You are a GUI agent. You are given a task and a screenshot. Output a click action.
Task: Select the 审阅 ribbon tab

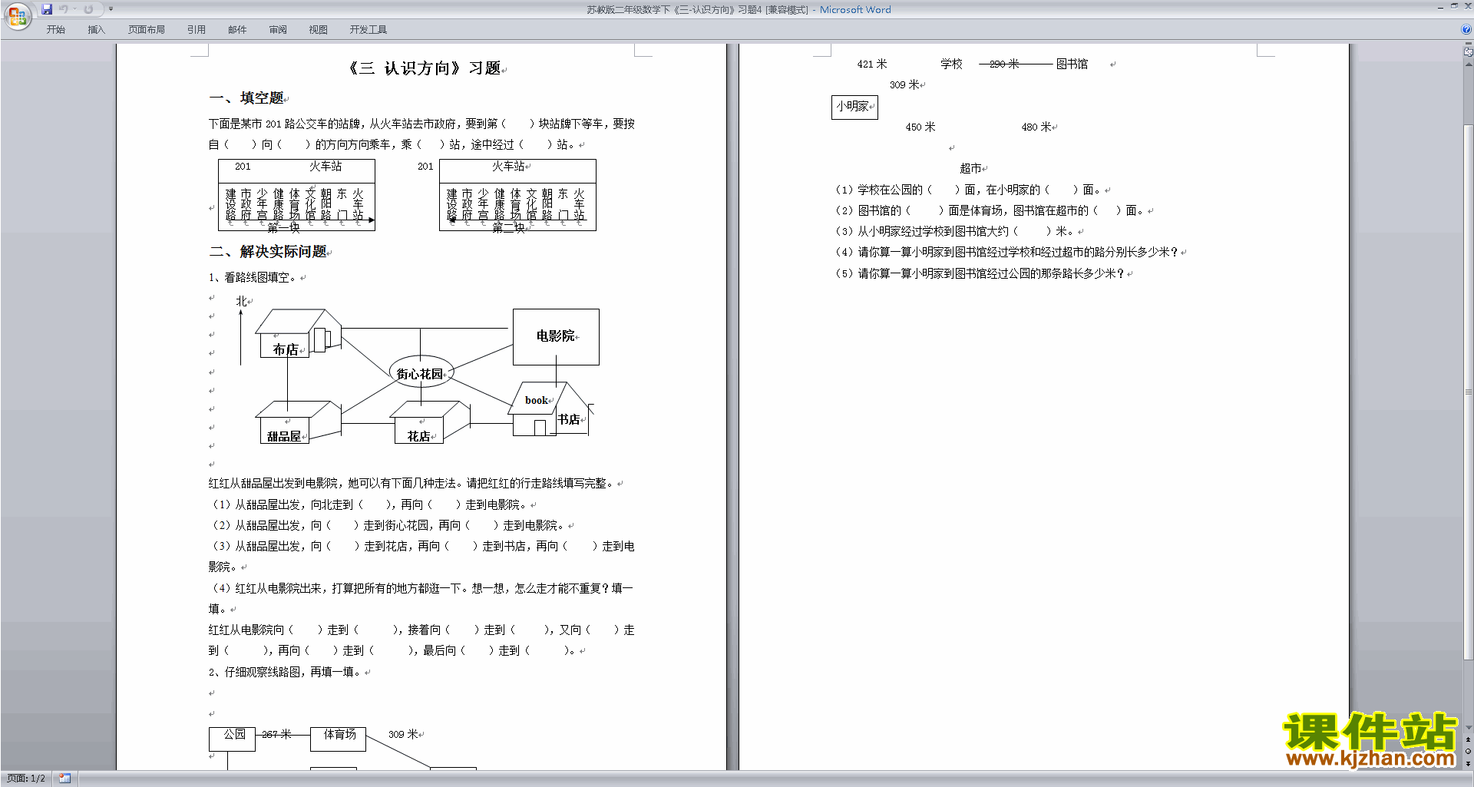(278, 30)
